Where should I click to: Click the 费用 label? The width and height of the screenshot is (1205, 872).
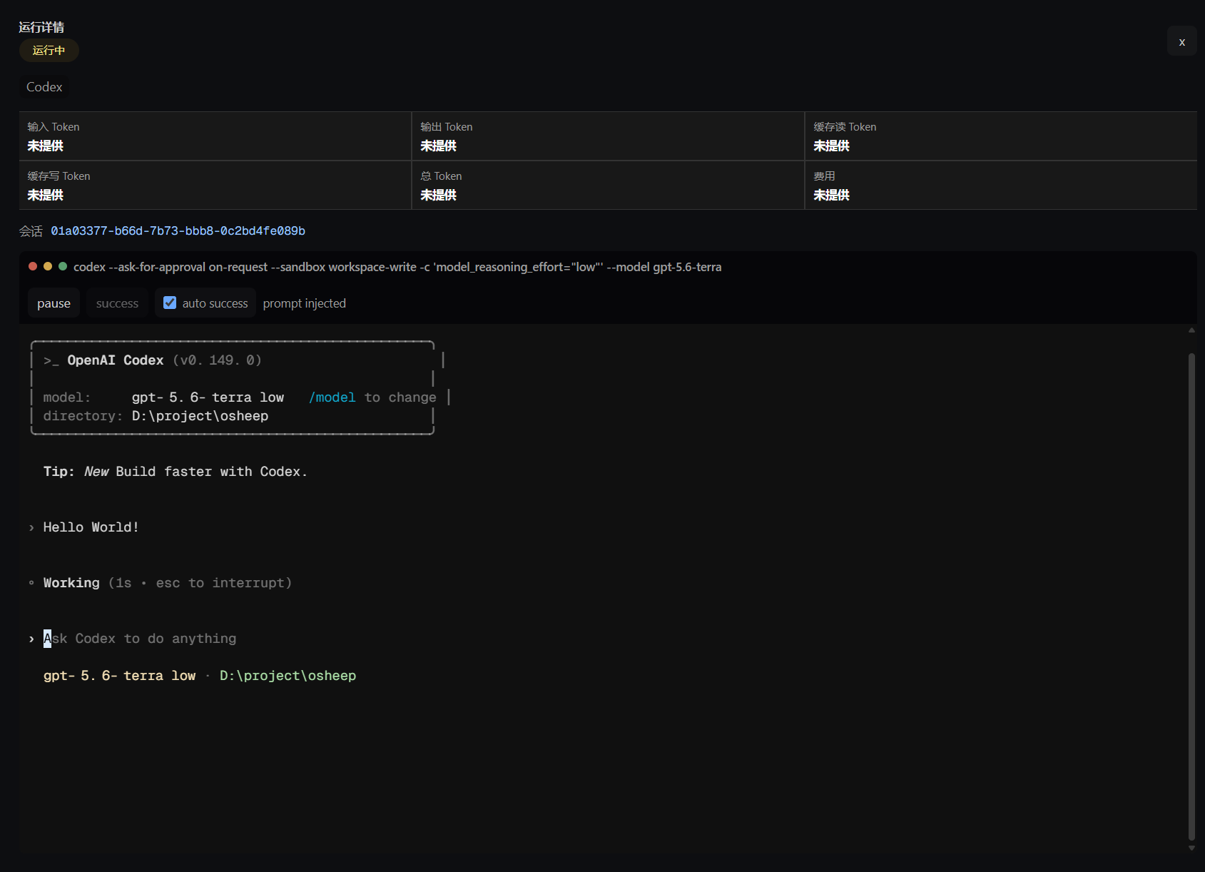click(x=824, y=176)
